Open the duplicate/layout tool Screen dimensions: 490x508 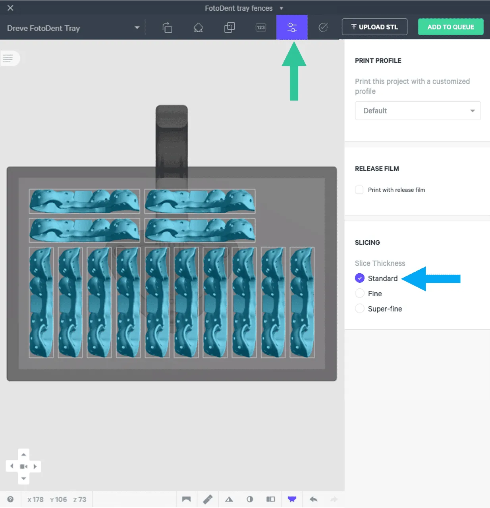[x=230, y=27]
